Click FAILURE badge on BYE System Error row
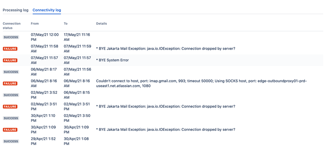The width and height of the screenshot is (324, 147). [x=10, y=60]
